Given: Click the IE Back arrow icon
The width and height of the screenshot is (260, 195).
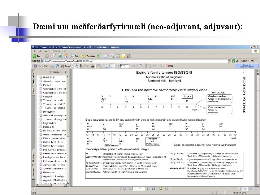Looking at the screenshot, I should (x=34, y=56).
